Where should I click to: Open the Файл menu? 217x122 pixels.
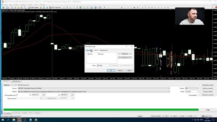click(6, 4)
